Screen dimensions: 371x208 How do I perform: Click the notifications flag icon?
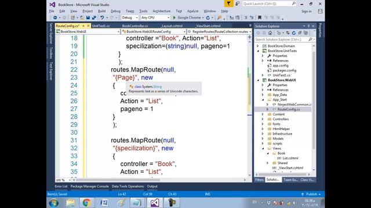(x=228, y=3)
